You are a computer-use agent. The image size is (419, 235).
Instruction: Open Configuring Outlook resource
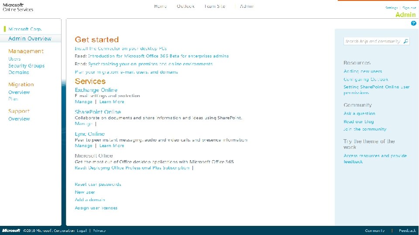[366, 79]
